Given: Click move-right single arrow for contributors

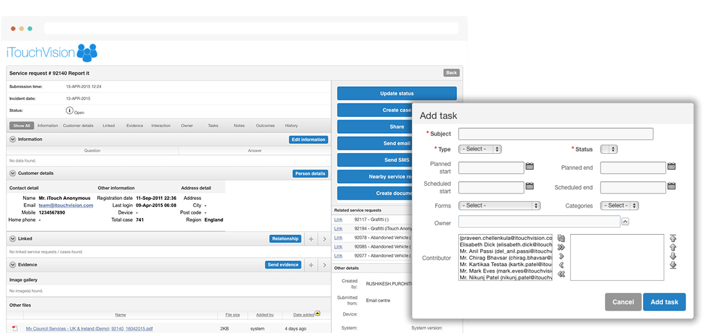Looking at the screenshot, I should pyautogui.click(x=561, y=256).
